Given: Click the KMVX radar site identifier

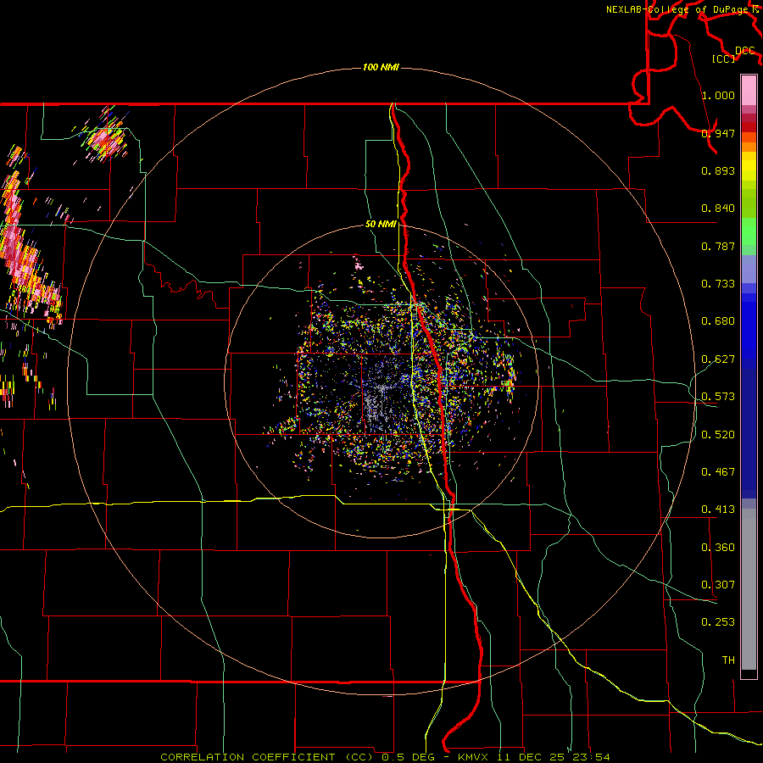Looking at the screenshot, I should tap(472, 757).
